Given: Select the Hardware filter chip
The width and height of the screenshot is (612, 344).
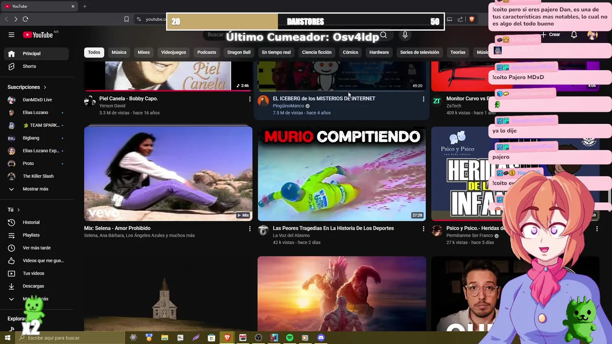Looking at the screenshot, I should 379,52.
